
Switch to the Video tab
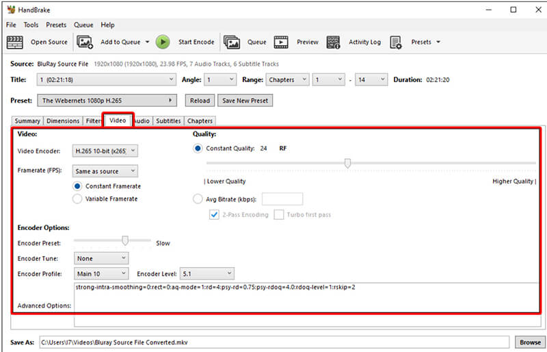click(118, 121)
